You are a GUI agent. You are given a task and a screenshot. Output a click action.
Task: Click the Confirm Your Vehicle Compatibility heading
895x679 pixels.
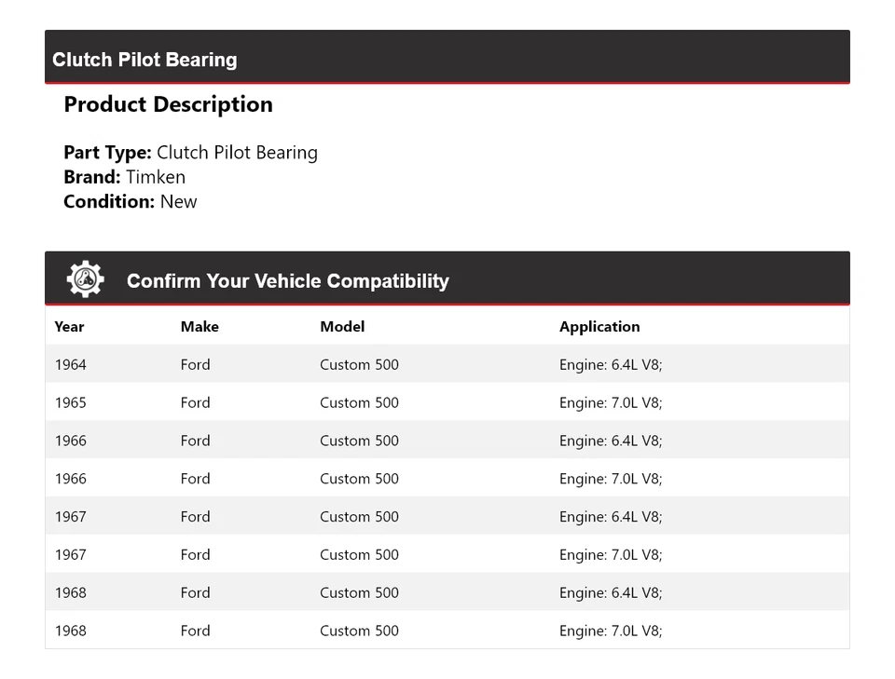(287, 281)
